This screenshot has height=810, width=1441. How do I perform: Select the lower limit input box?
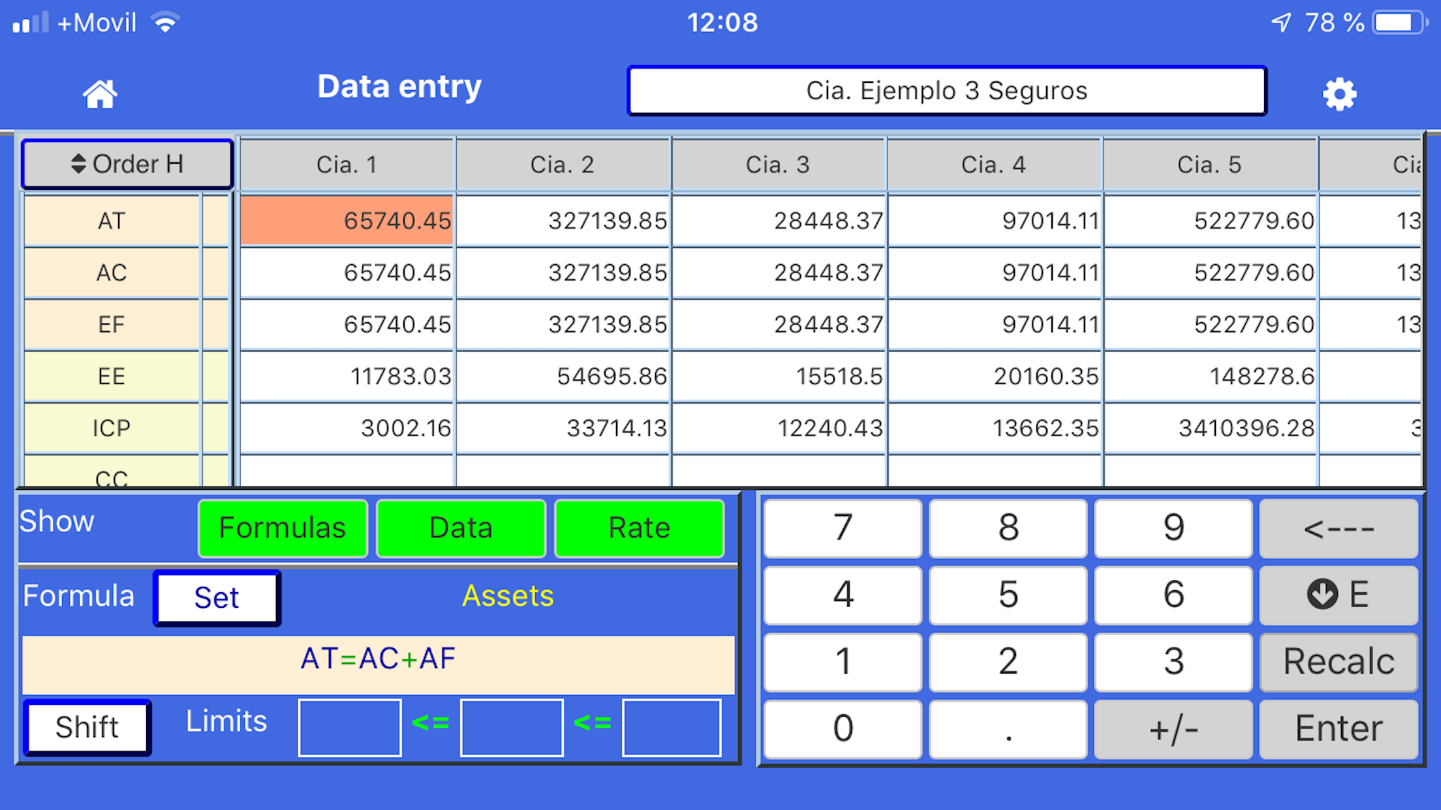click(x=350, y=728)
